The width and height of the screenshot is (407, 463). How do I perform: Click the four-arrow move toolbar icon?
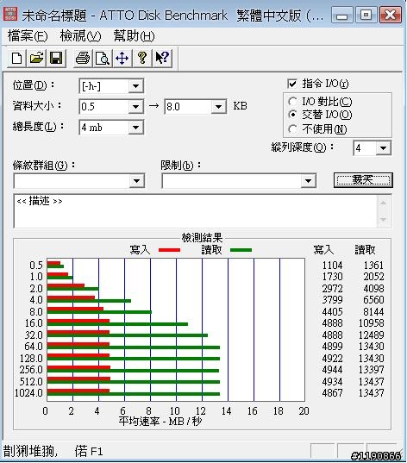[122, 58]
